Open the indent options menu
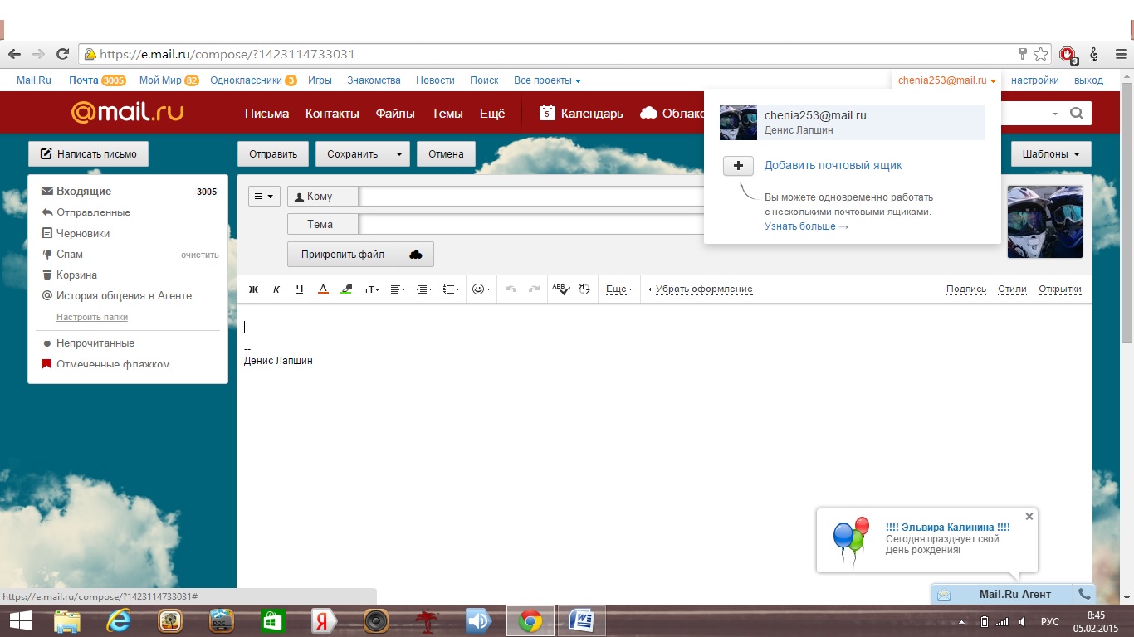Image resolution: width=1134 pixels, height=637 pixels. [424, 289]
